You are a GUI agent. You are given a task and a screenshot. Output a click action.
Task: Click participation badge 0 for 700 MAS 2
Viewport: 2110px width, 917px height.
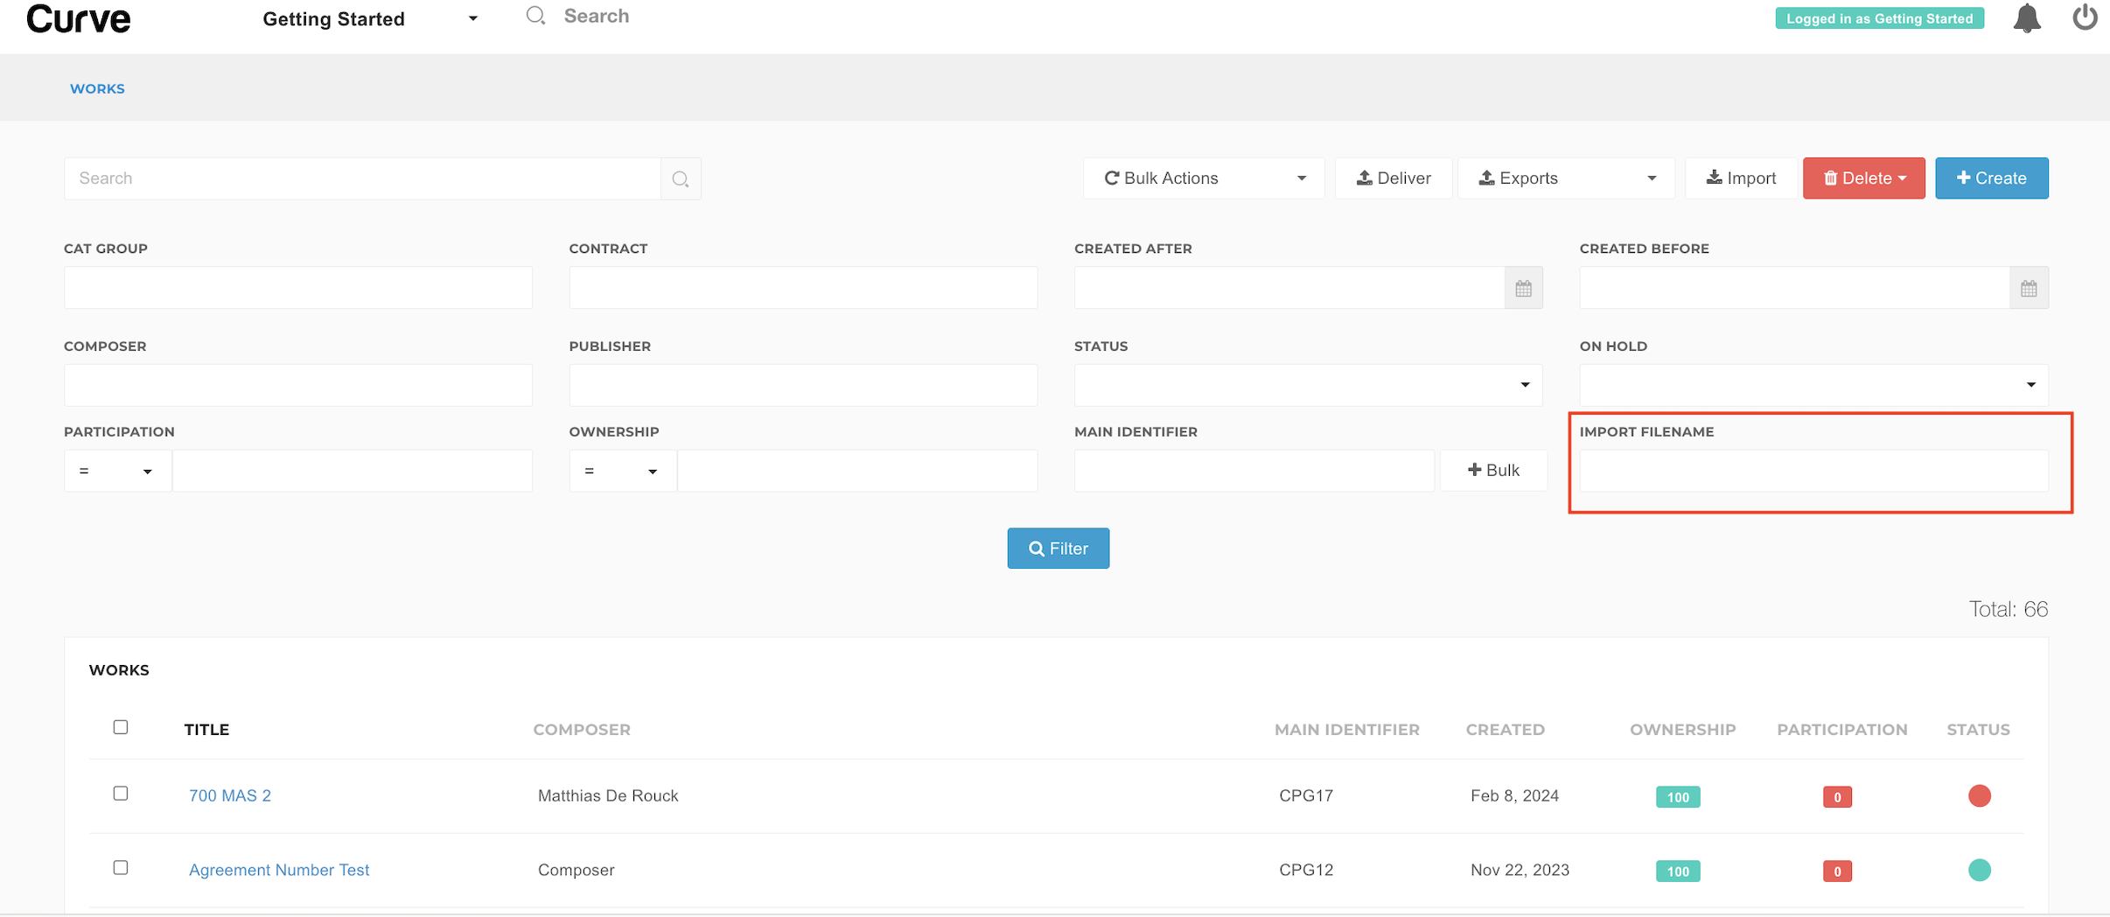click(1837, 797)
